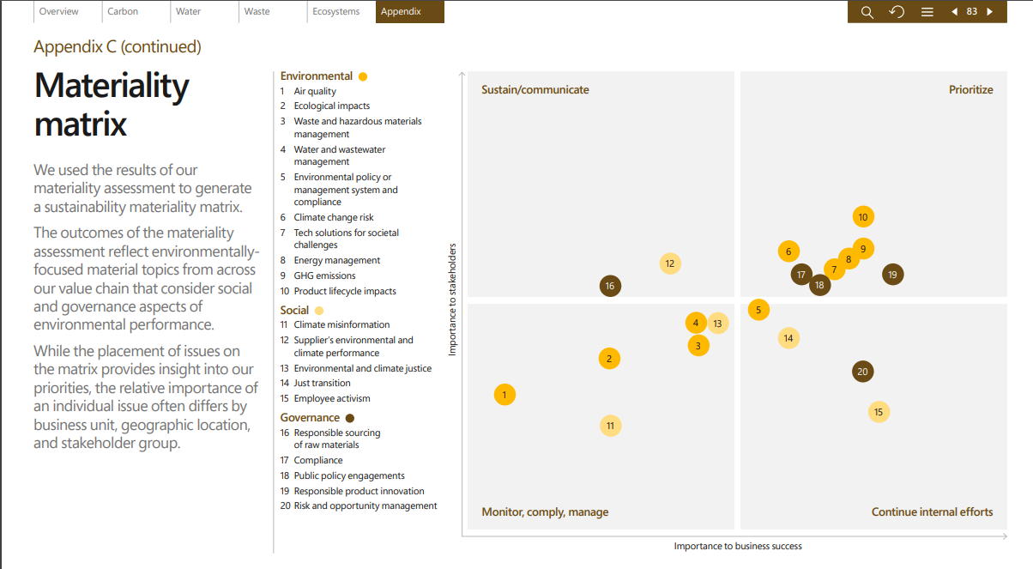This screenshot has width=1033, height=569.
Task: Select matrix bubble 12 in Sustain quadrant
Action: (x=670, y=263)
